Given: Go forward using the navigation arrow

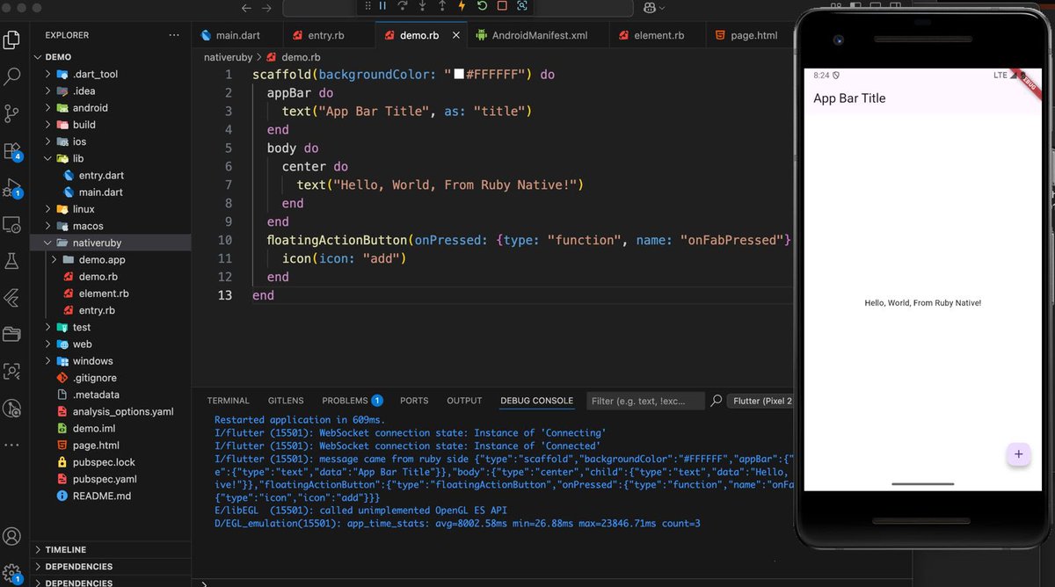Looking at the screenshot, I should click(267, 8).
